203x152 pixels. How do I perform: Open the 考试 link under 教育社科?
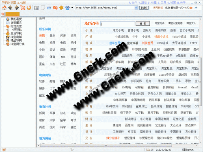(x=73, y=120)
